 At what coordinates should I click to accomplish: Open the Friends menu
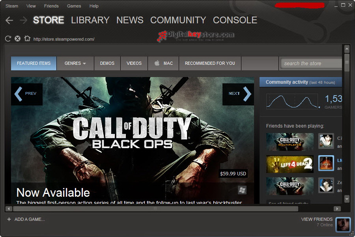pyautogui.click(x=51, y=6)
